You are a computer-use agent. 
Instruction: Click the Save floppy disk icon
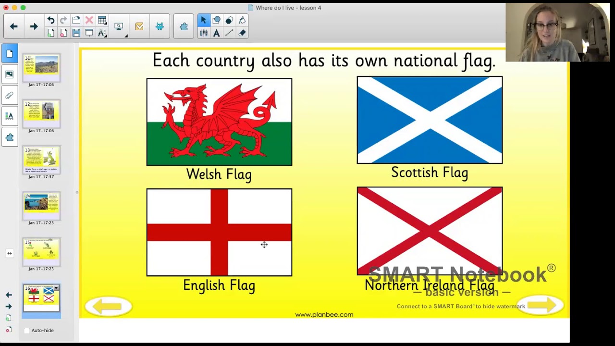pyautogui.click(x=76, y=33)
